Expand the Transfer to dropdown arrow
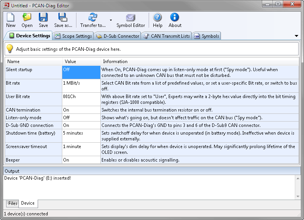 [111, 20]
